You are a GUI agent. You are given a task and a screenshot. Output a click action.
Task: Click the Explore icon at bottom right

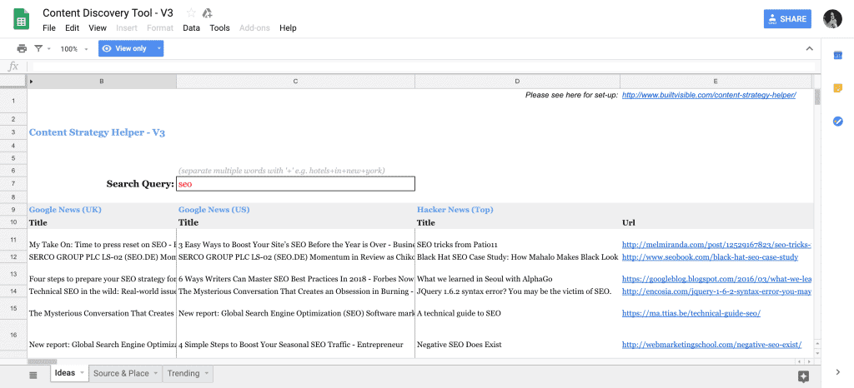[803, 376]
